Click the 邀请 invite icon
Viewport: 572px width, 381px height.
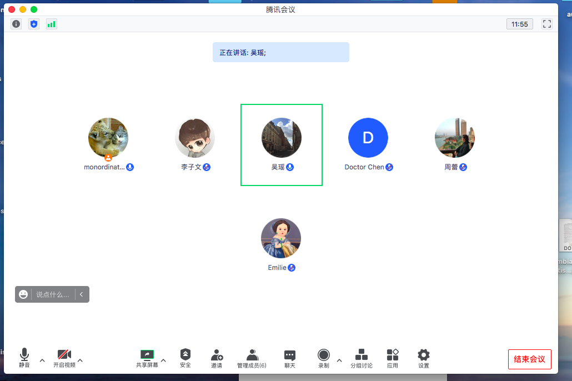[x=217, y=358]
